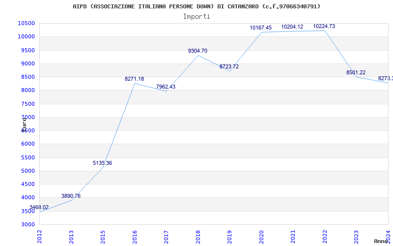
Task: Click the x-axis year label 2018
Action: coord(198,237)
